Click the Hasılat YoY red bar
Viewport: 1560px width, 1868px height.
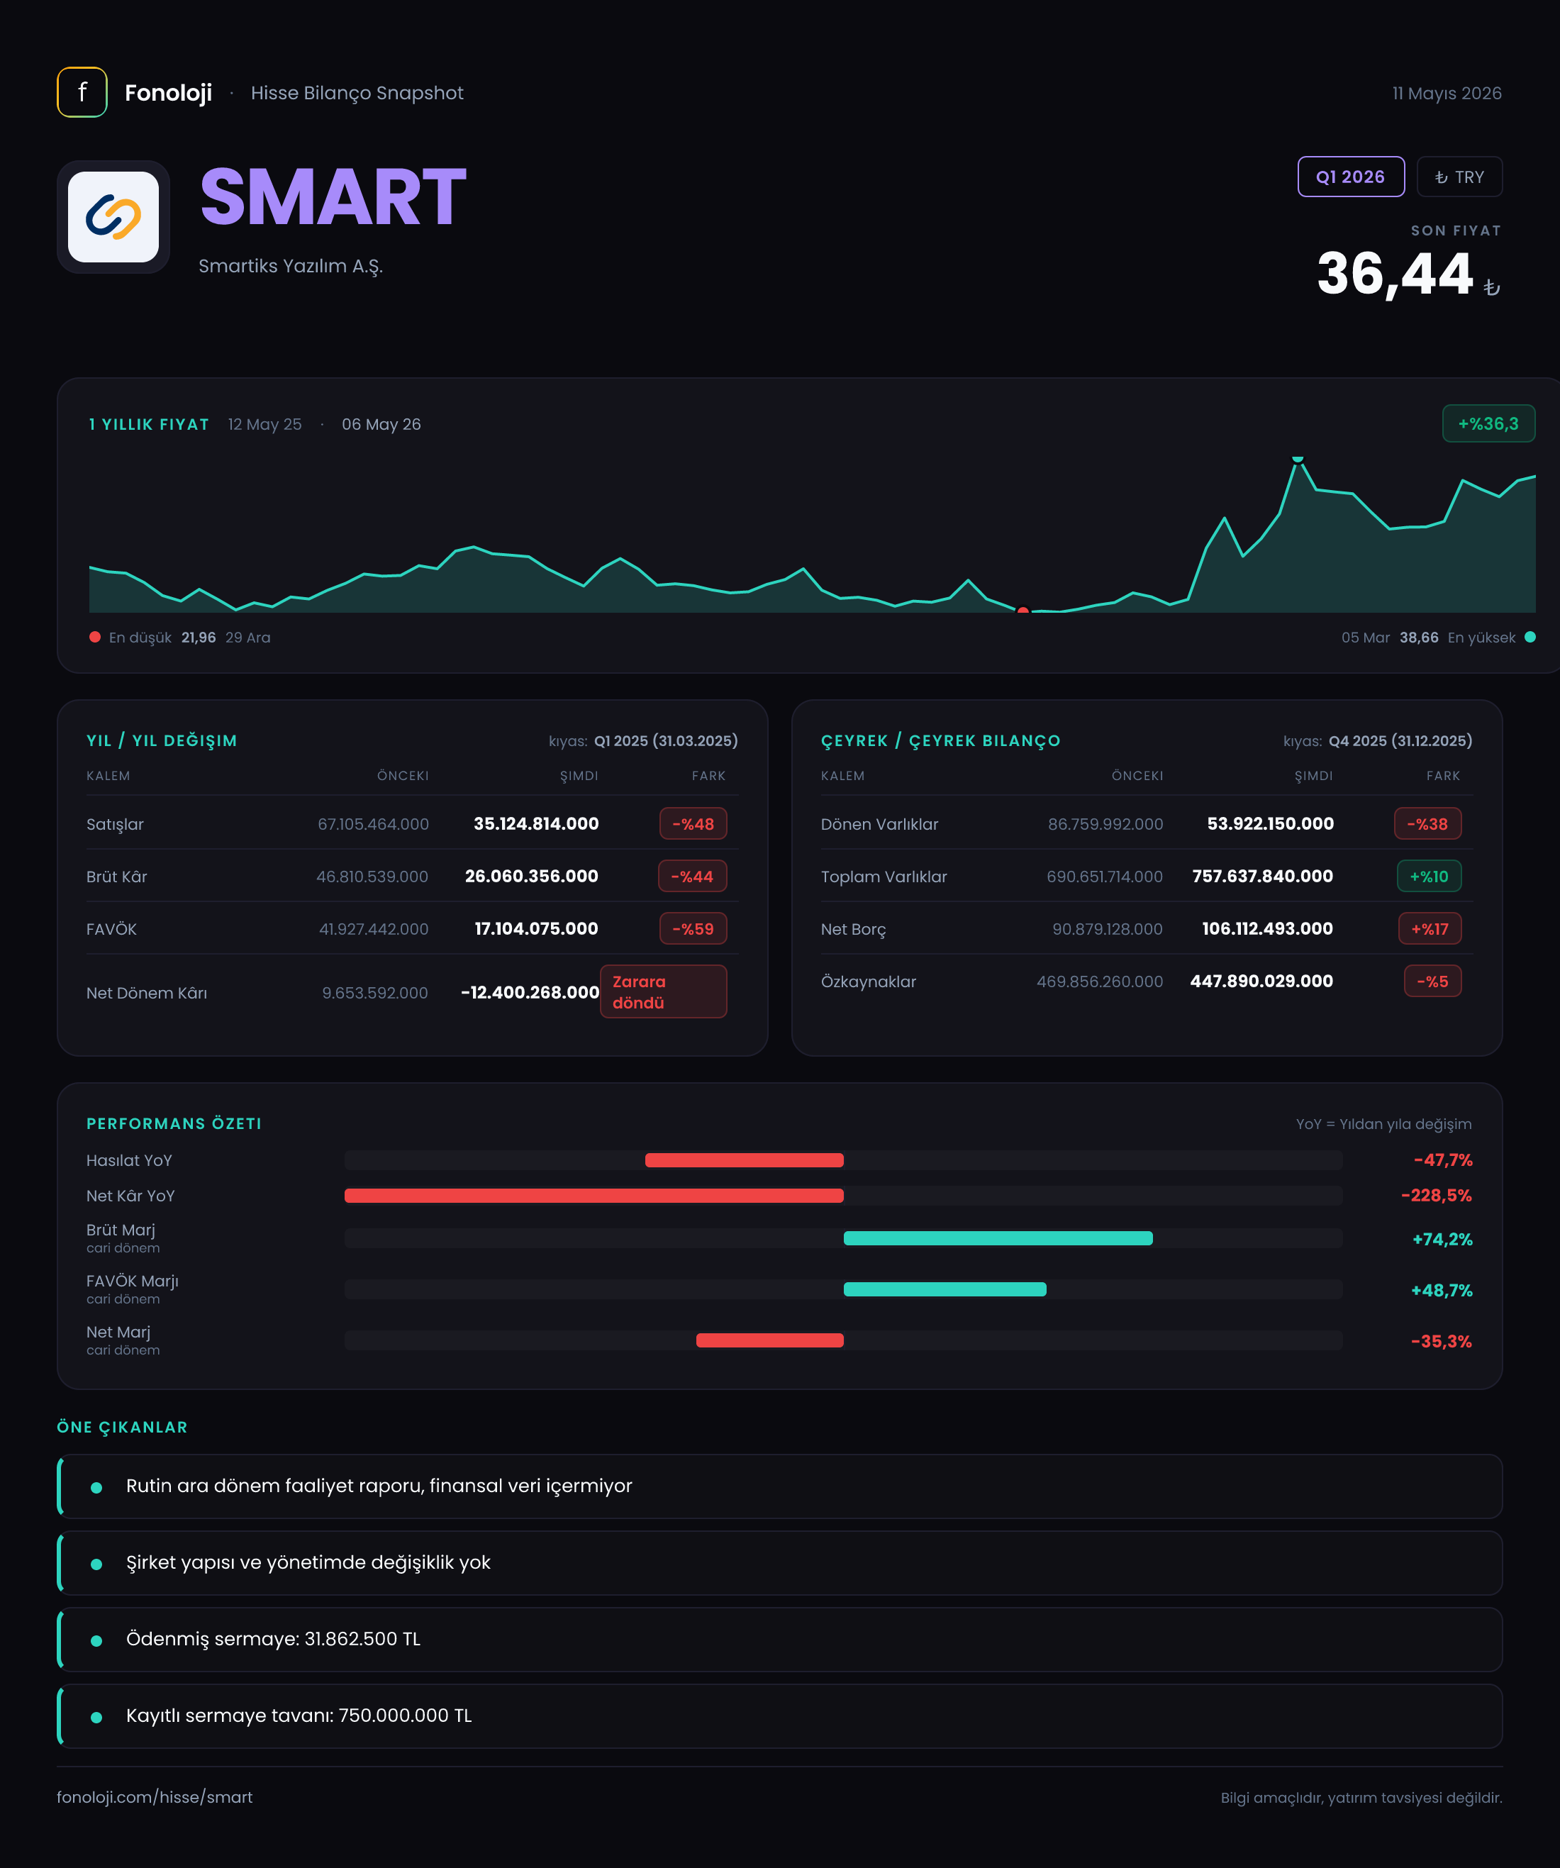point(745,1160)
